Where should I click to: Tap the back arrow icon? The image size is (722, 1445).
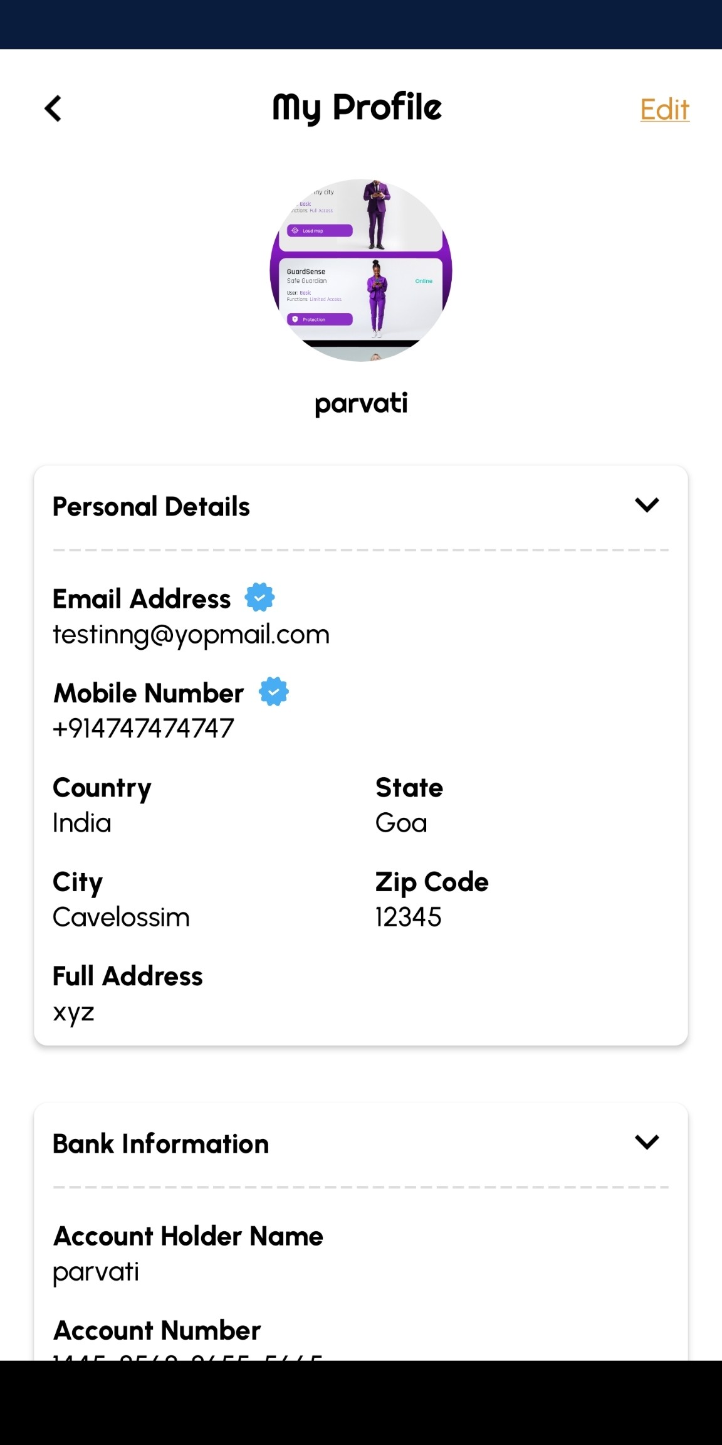53,109
